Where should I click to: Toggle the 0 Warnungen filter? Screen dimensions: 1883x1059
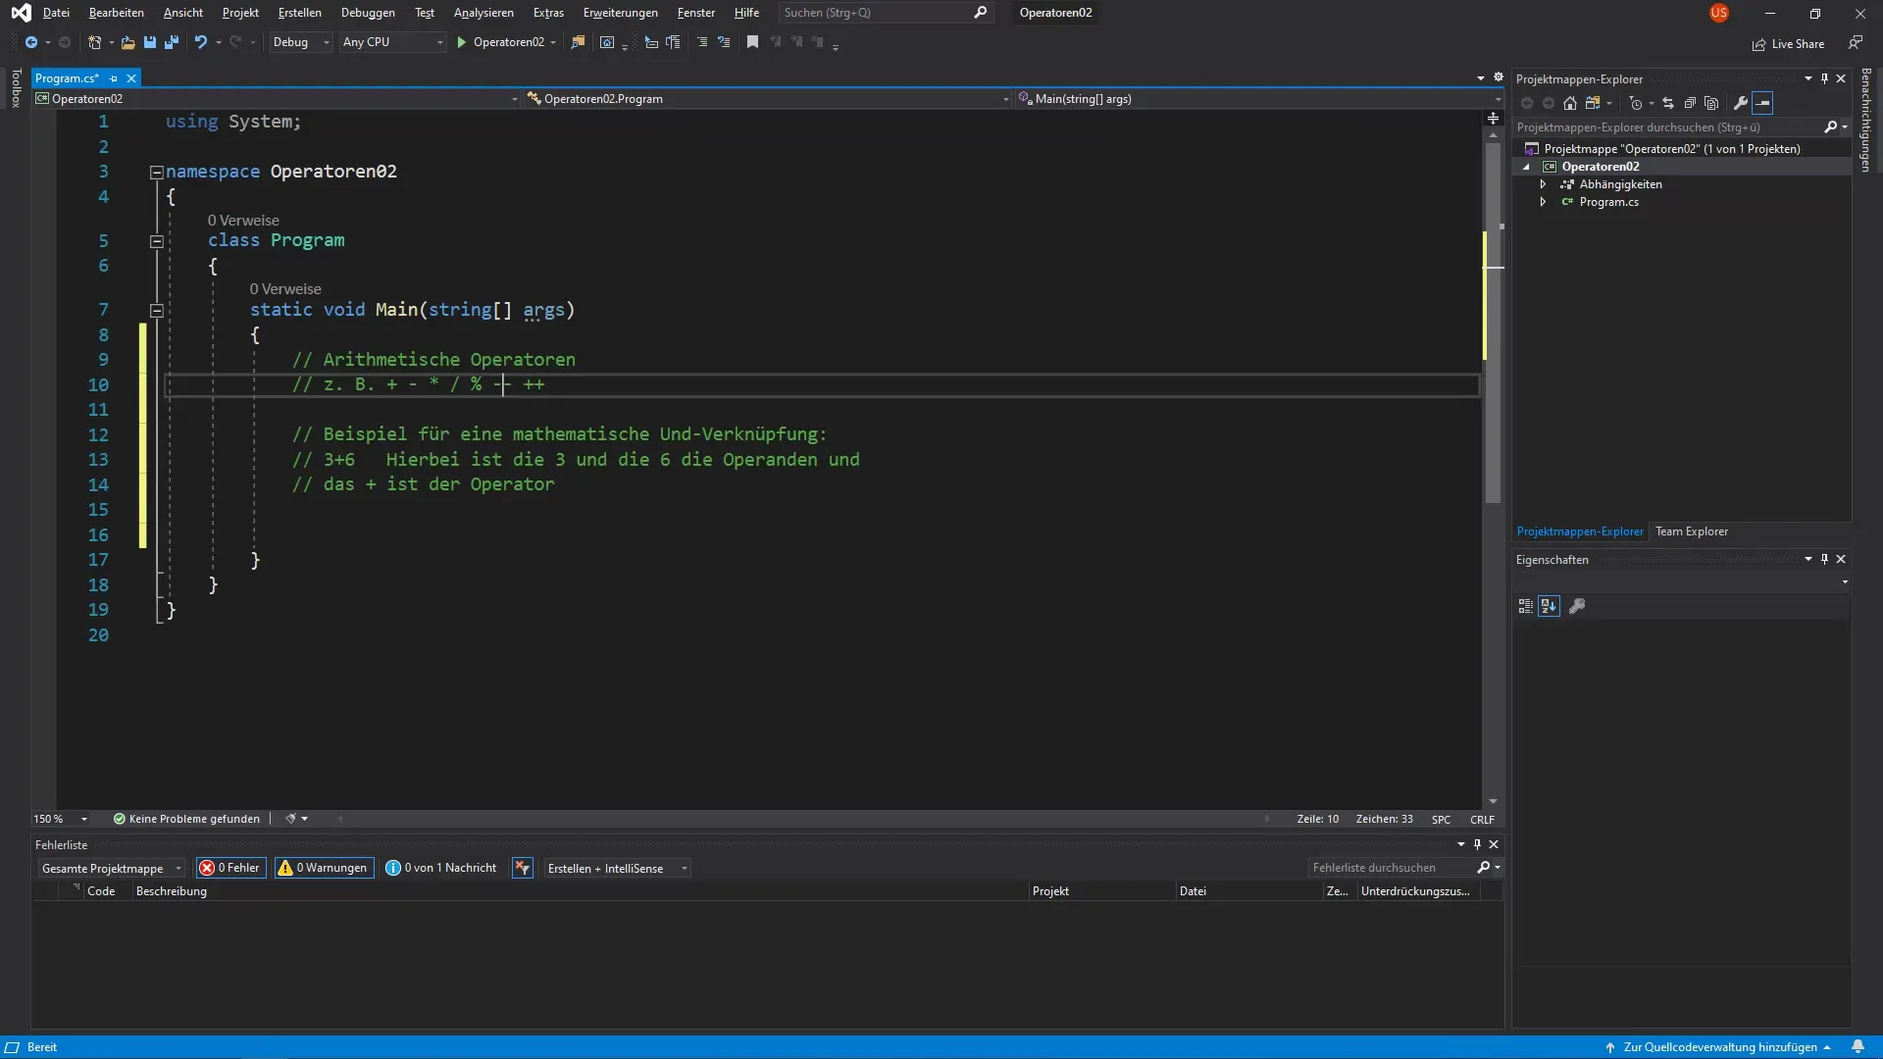pyautogui.click(x=324, y=868)
